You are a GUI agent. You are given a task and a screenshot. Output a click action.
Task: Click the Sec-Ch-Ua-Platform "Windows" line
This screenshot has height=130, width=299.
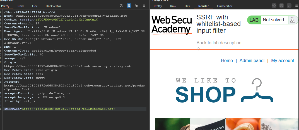32,27
